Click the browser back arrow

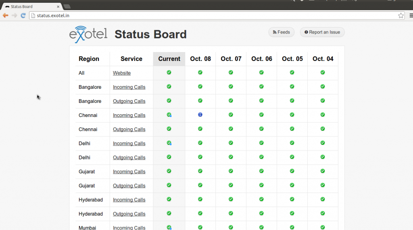pos(6,16)
